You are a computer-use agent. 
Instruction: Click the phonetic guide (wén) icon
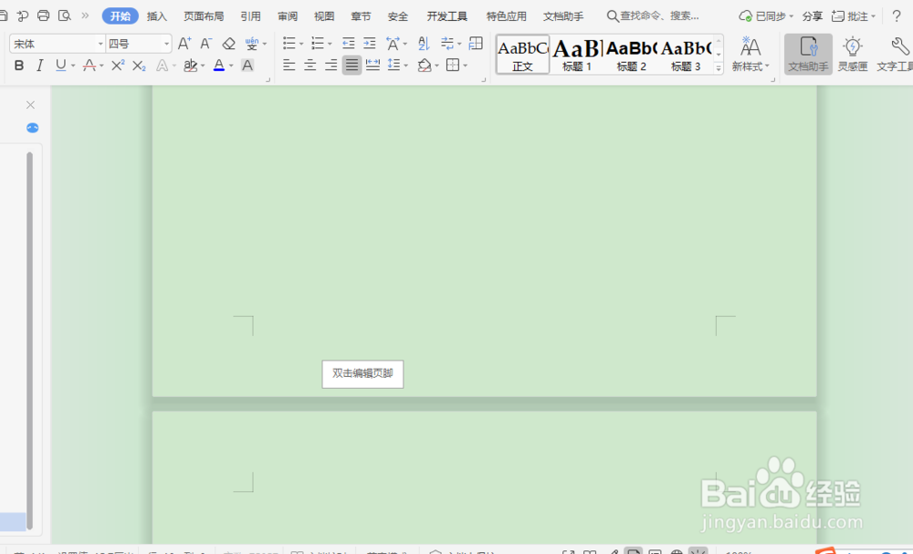[x=252, y=43]
